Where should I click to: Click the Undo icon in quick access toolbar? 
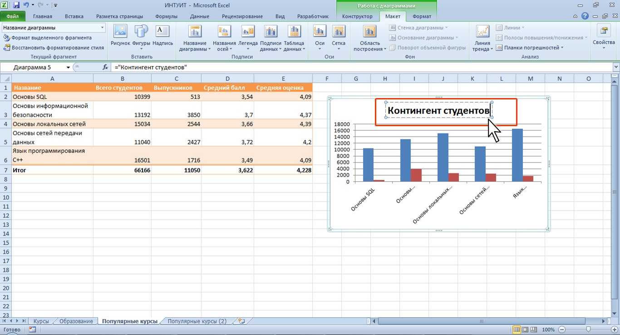click(26, 5)
